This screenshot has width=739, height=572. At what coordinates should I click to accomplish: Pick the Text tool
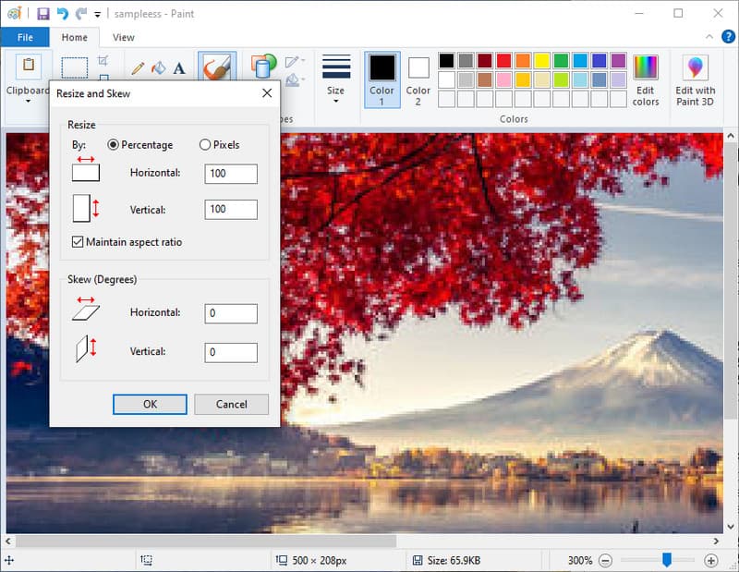coord(179,67)
